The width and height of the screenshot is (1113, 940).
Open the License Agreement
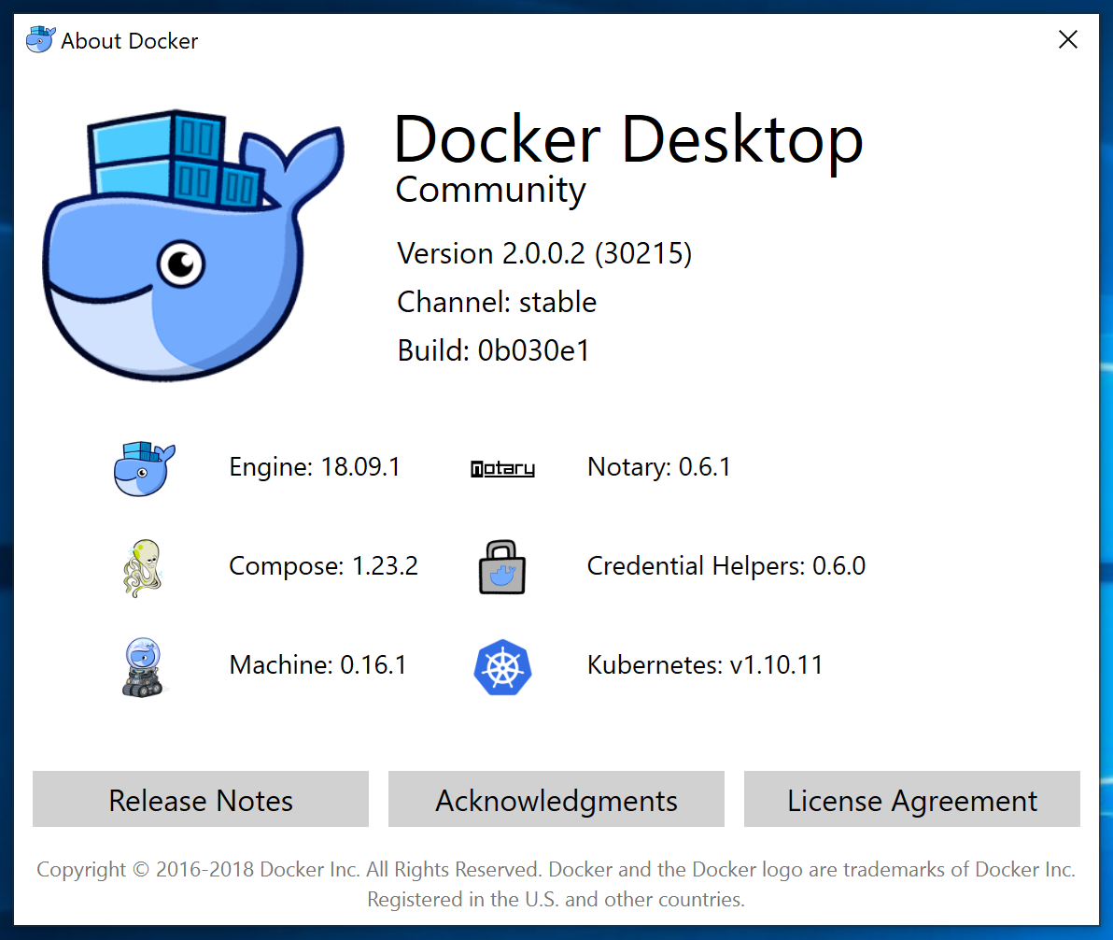pyautogui.click(x=912, y=800)
